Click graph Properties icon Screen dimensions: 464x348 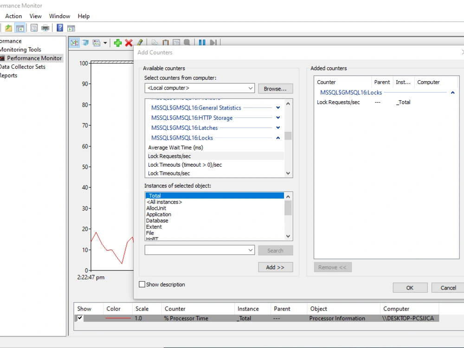tap(176, 42)
